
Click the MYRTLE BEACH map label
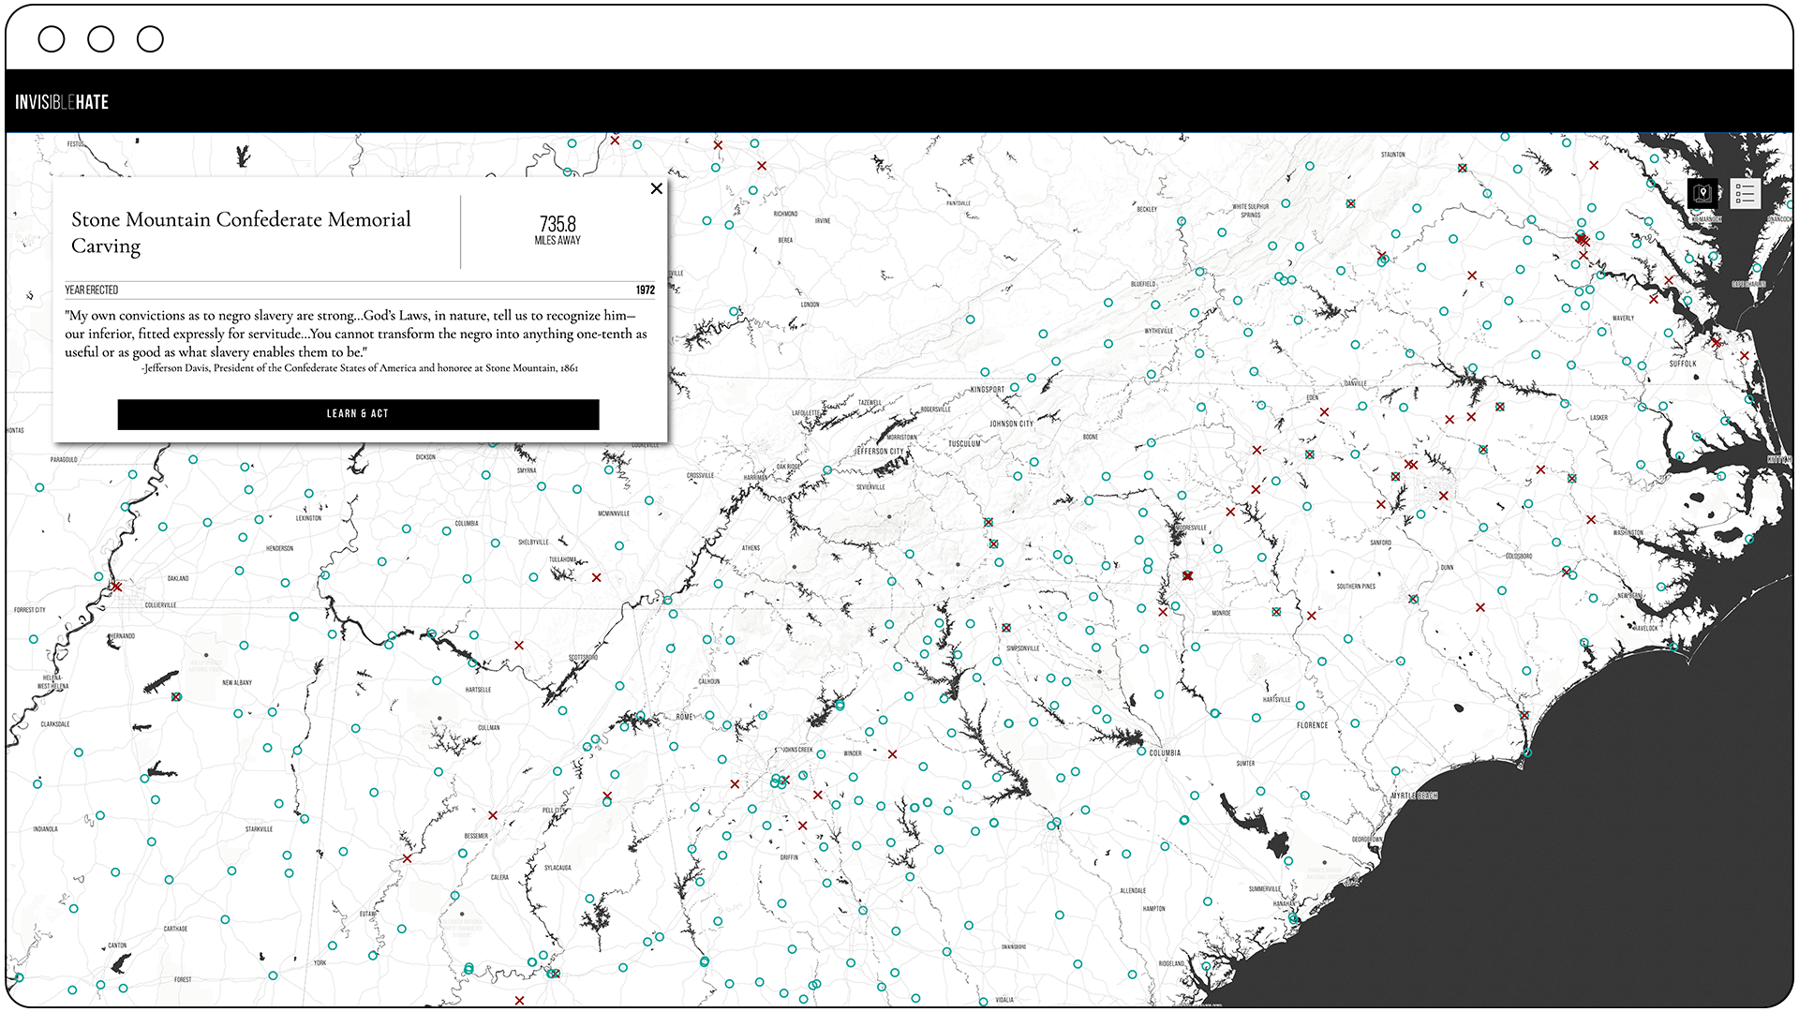tap(1414, 796)
